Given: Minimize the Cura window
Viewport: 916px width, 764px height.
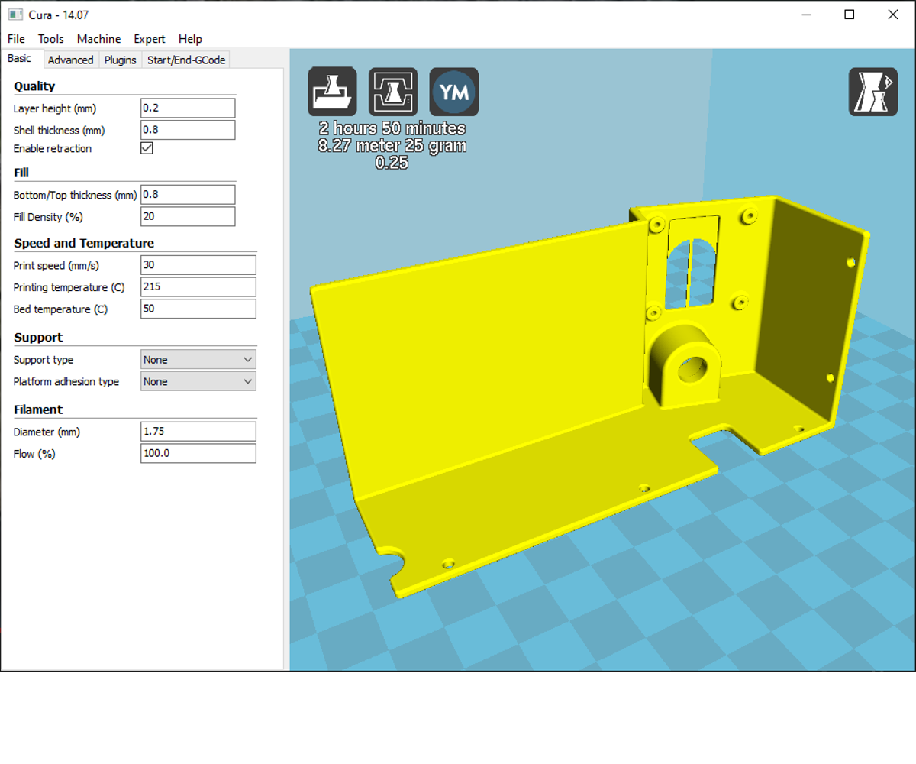Looking at the screenshot, I should 807,15.
